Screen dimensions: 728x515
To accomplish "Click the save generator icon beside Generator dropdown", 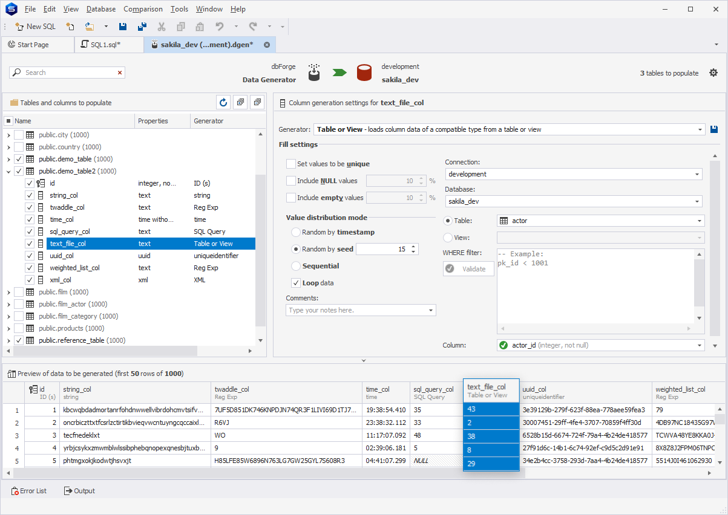I will [714, 129].
